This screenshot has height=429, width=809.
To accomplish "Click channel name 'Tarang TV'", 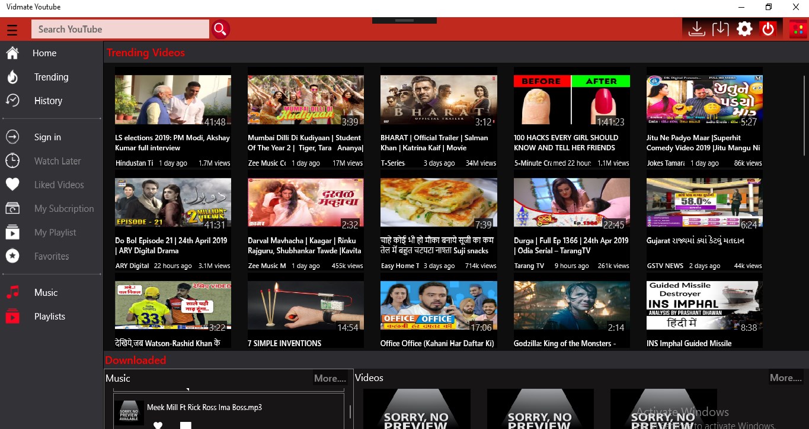I will [x=529, y=266].
